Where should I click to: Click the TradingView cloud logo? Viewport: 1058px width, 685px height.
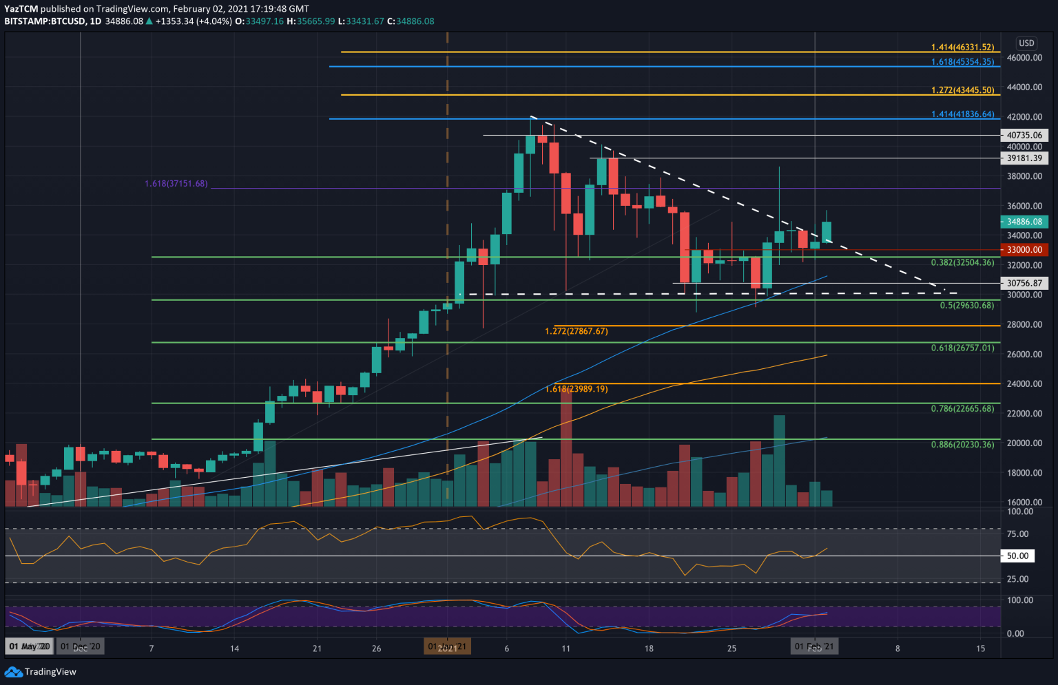[x=14, y=671]
